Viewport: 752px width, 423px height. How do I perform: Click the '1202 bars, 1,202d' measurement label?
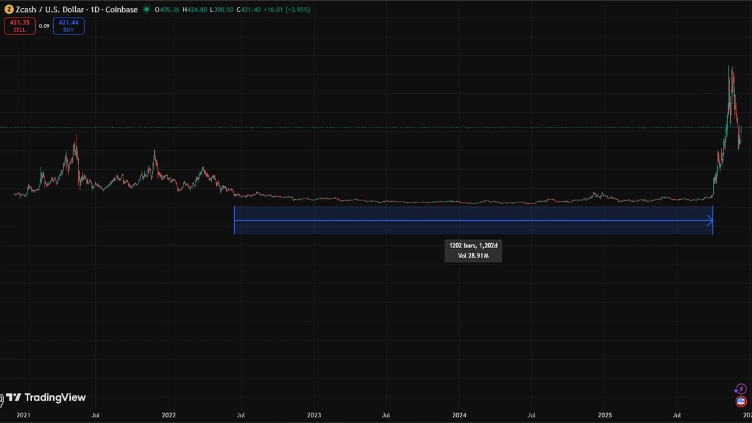pos(473,246)
